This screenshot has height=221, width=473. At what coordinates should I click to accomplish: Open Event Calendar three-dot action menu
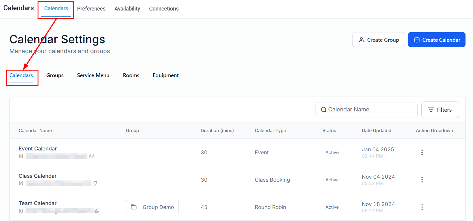coord(422,153)
